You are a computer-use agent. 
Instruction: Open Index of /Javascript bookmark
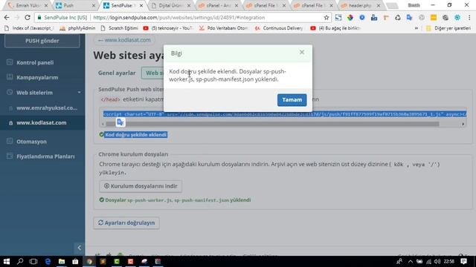[x=29, y=28]
